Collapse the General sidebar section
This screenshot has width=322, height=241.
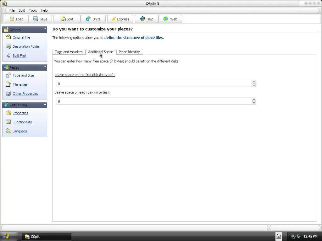[x=45, y=29]
